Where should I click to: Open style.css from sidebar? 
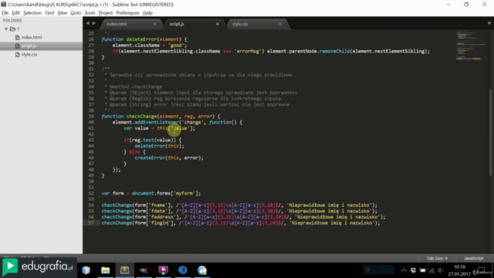click(29, 55)
